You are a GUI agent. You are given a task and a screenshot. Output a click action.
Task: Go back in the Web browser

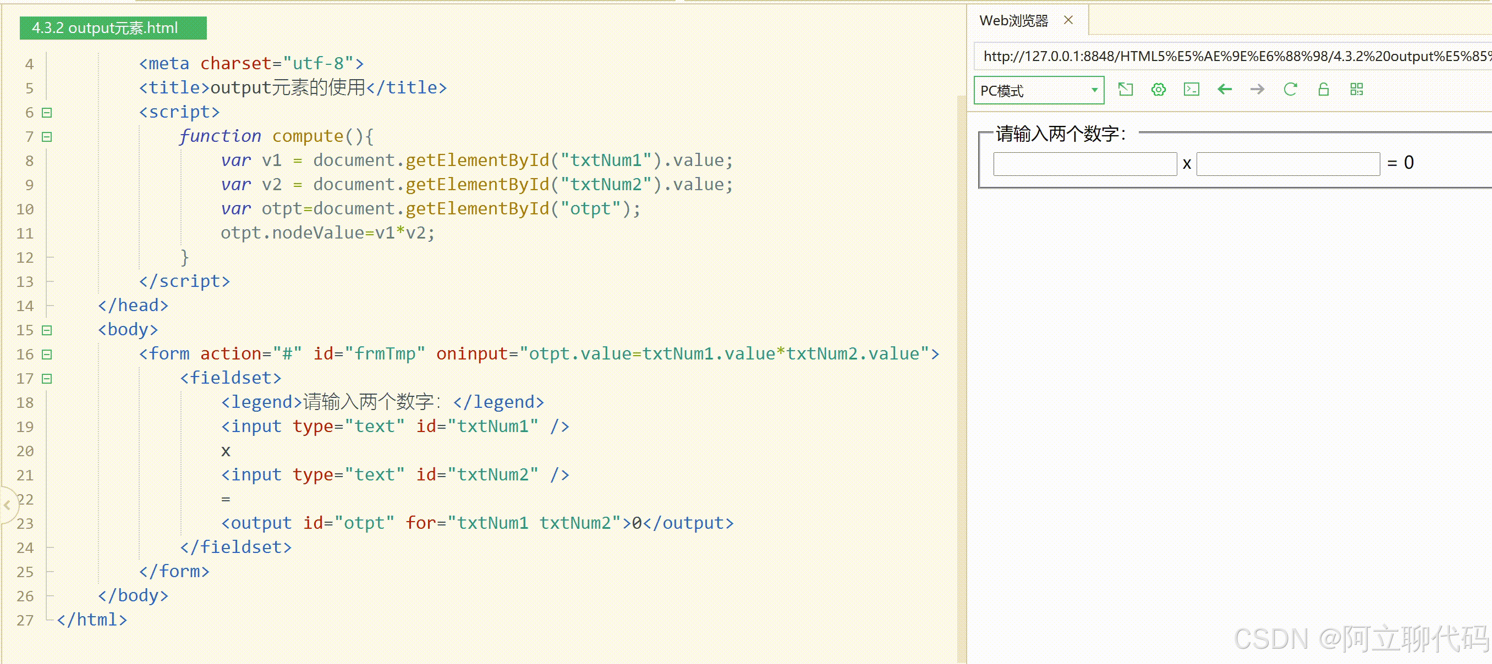1225,89
